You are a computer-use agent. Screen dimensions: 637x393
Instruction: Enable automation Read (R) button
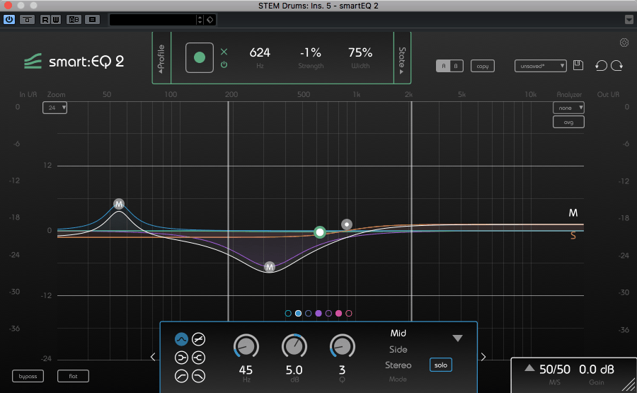(45, 19)
